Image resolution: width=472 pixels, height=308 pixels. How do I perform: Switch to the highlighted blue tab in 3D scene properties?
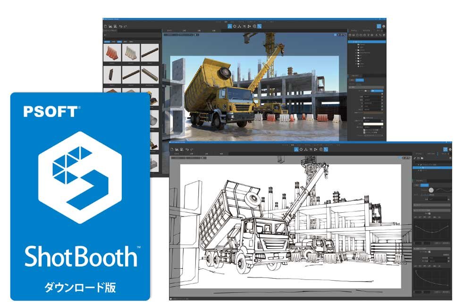tap(360, 80)
